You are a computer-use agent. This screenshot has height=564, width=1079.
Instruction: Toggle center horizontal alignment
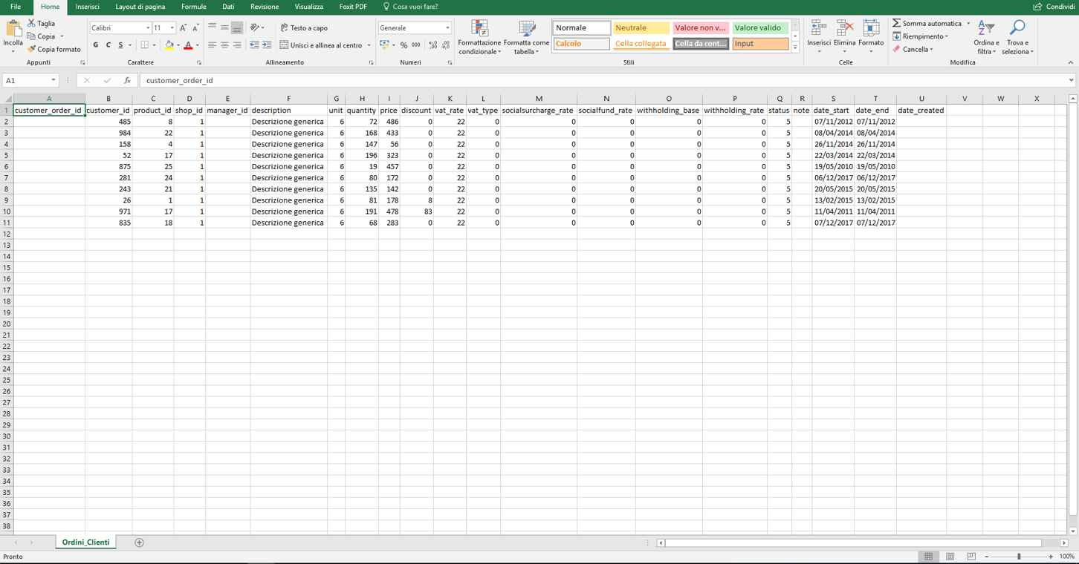[x=224, y=45]
